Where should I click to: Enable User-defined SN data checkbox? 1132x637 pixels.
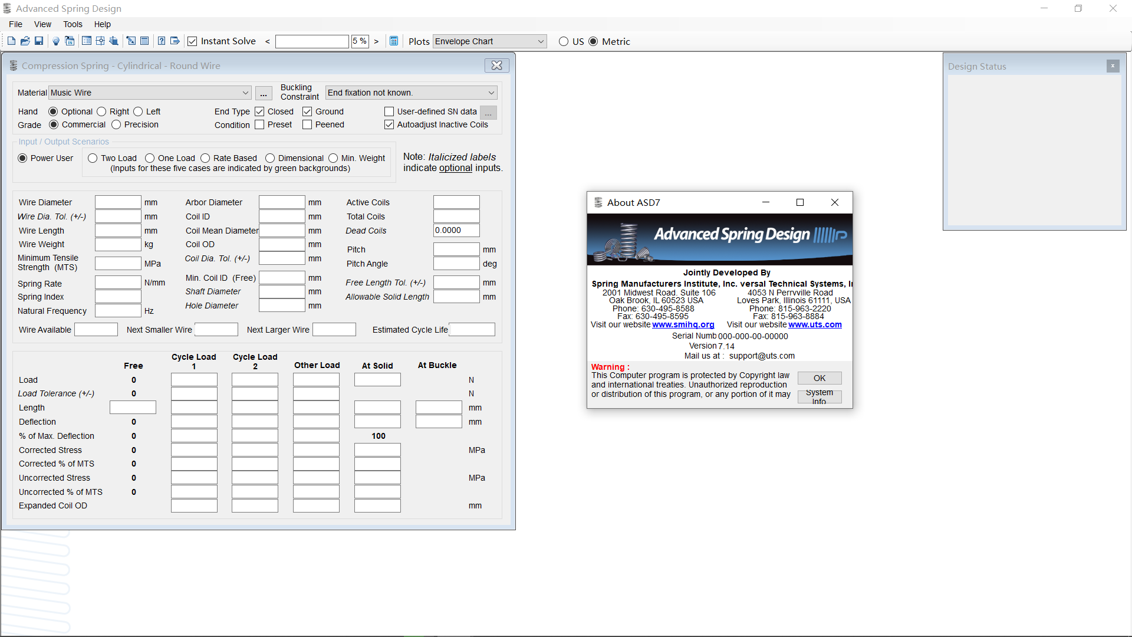coord(389,111)
